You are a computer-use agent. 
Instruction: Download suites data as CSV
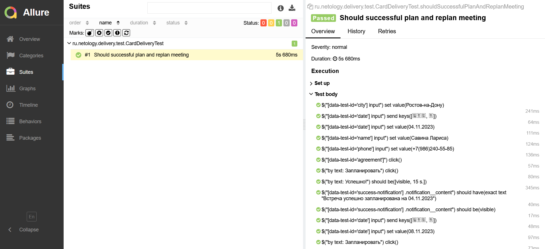click(x=292, y=8)
